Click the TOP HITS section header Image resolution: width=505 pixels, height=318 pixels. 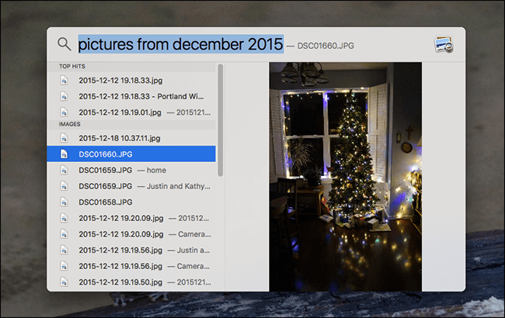72,66
